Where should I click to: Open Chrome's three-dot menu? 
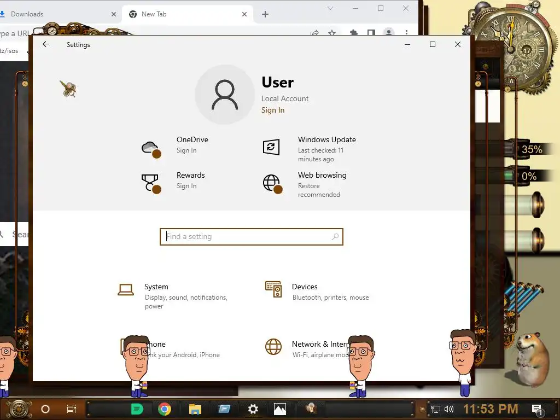point(406,32)
